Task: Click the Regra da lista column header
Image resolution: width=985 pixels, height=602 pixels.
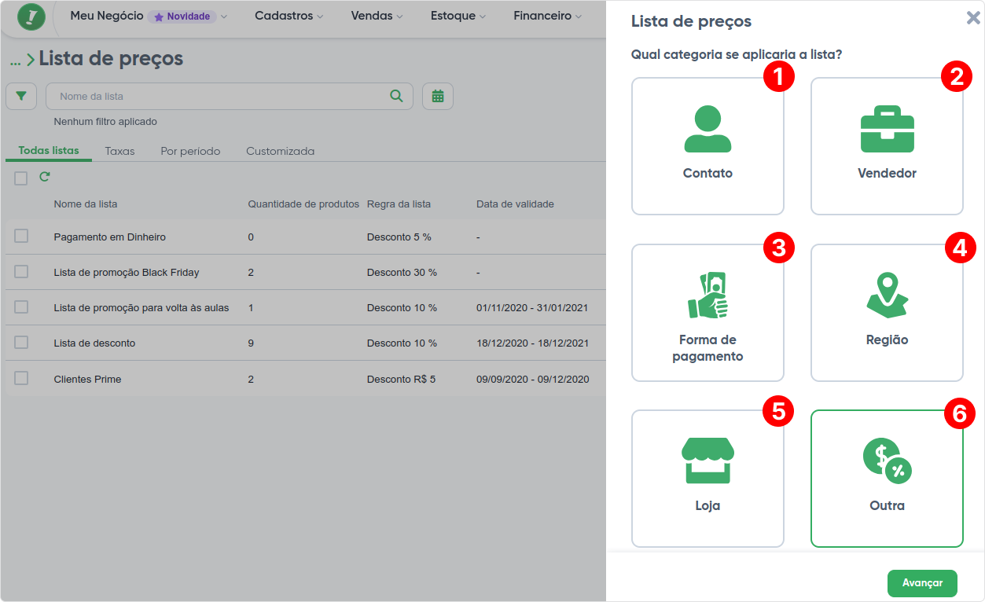Action: point(399,204)
